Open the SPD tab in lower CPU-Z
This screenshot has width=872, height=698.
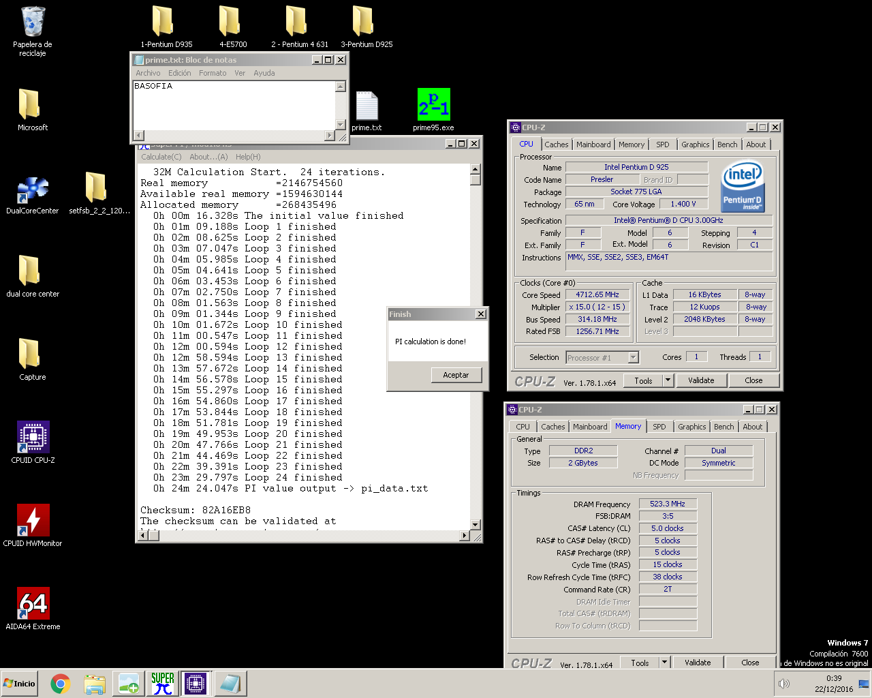pos(659,427)
